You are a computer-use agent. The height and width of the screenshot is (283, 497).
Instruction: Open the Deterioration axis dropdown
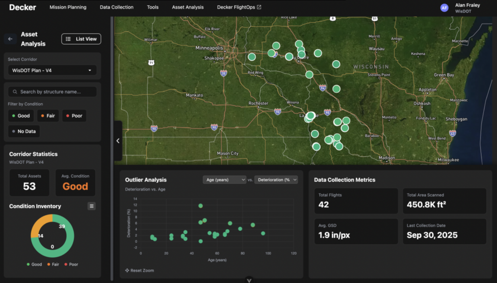[x=276, y=180]
